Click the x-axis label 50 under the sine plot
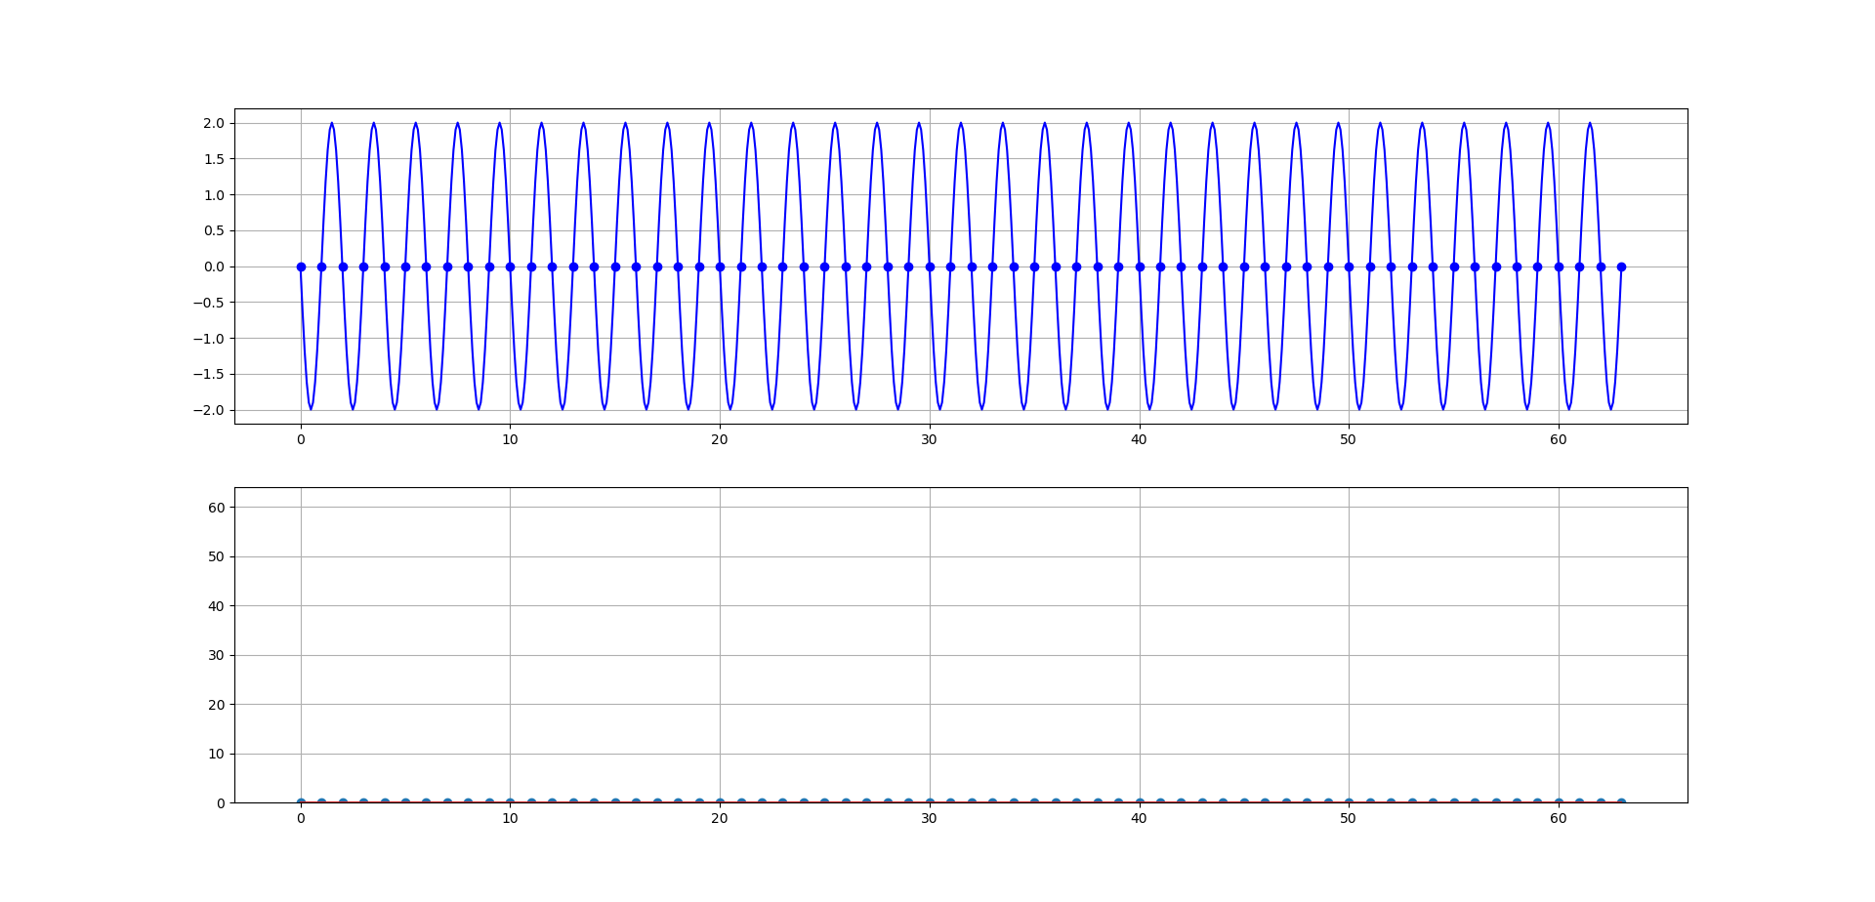The image size is (1875, 902). 1349,439
